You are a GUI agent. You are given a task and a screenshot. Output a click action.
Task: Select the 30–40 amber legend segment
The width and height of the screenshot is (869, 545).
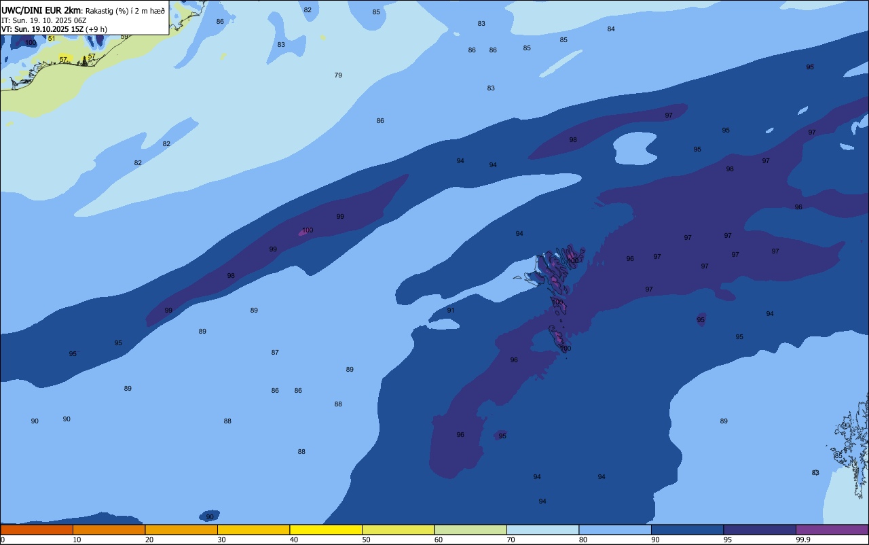pyautogui.click(x=253, y=529)
